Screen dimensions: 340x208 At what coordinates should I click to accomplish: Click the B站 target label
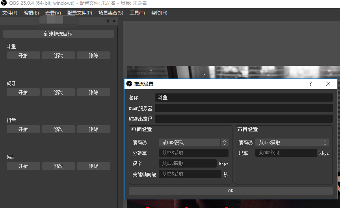point(10,157)
